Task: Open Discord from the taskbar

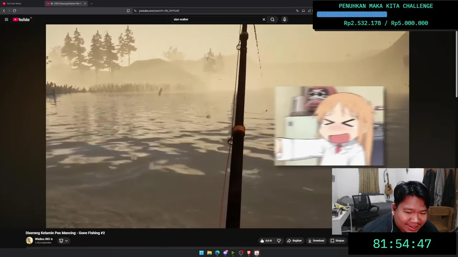Action: pyautogui.click(x=225, y=253)
